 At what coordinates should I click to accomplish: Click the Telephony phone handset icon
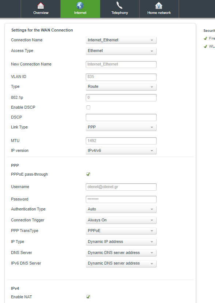coord(119,5)
